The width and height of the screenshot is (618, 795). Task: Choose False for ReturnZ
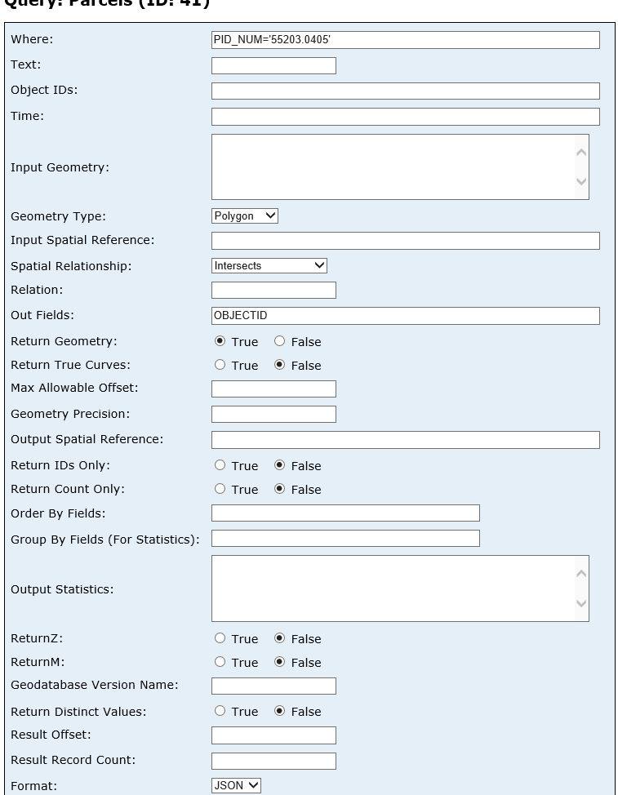coord(280,638)
